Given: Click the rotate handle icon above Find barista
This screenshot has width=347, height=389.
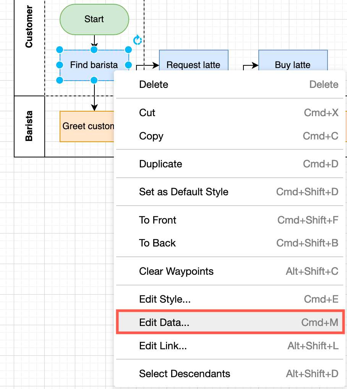Looking at the screenshot, I should (137, 40).
